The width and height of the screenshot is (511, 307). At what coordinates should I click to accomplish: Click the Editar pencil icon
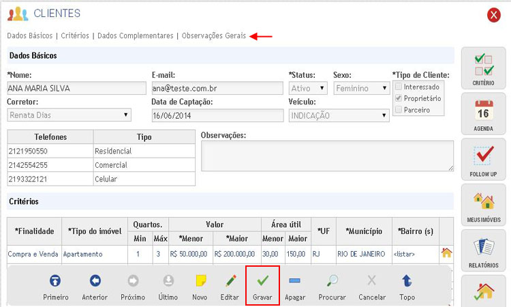pyautogui.click(x=230, y=281)
